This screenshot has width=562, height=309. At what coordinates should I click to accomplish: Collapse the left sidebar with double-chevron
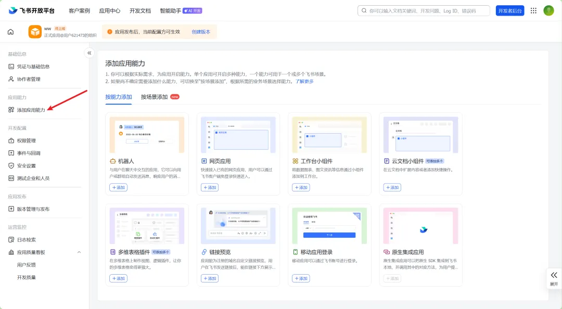pyautogui.click(x=90, y=53)
